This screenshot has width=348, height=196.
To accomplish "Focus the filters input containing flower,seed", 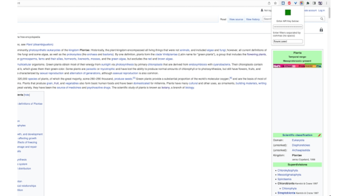I will [288, 41].
